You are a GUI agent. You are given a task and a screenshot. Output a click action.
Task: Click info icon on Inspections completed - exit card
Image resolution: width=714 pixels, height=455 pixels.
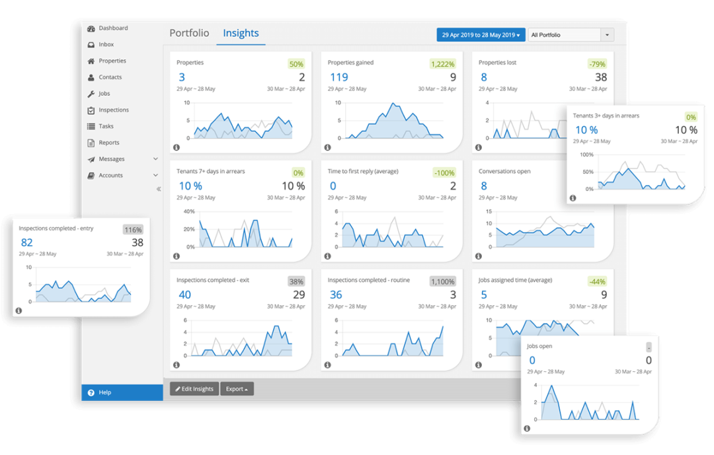point(177,365)
